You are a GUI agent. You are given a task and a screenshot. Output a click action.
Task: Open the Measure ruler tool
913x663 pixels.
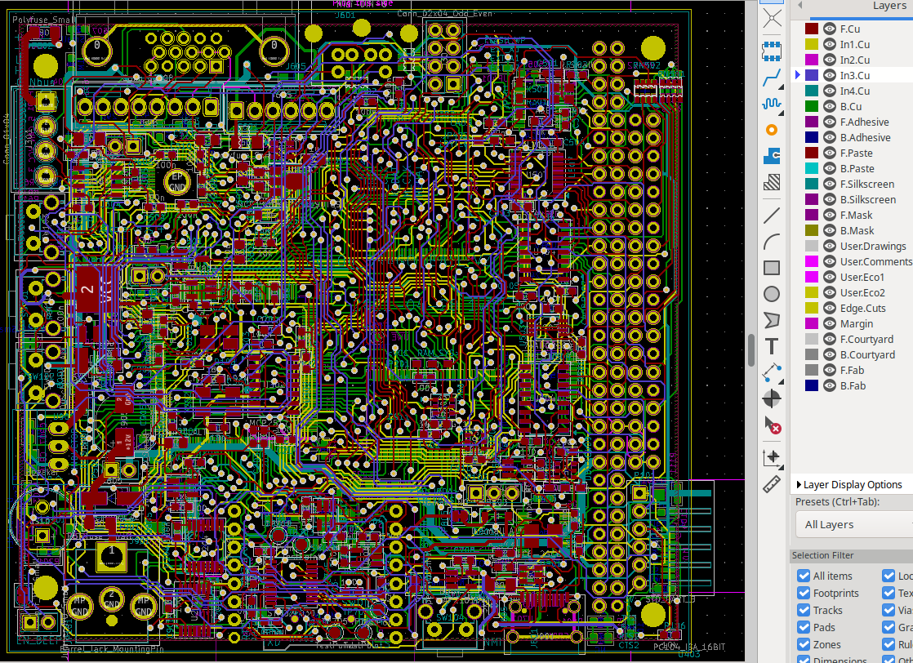coord(772,485)
